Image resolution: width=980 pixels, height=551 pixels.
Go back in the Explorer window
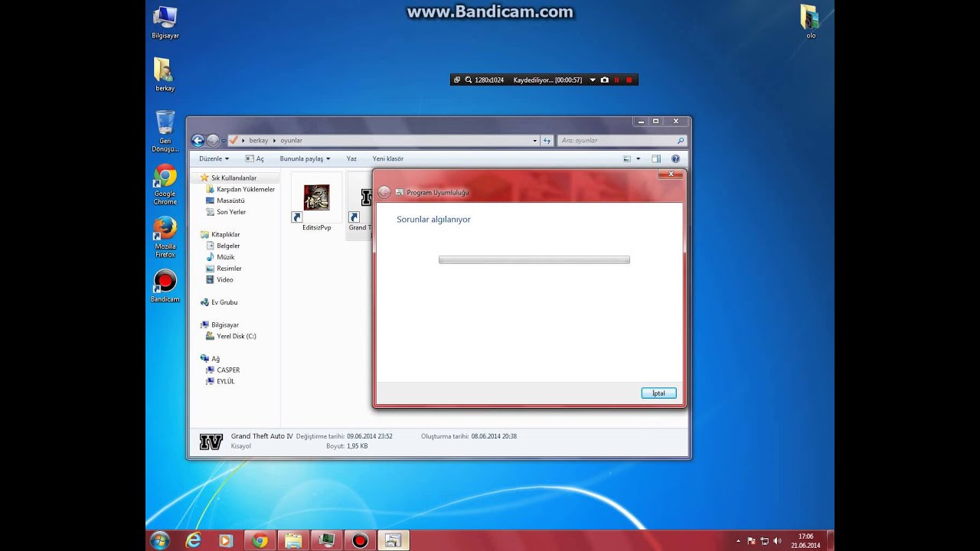198,140
